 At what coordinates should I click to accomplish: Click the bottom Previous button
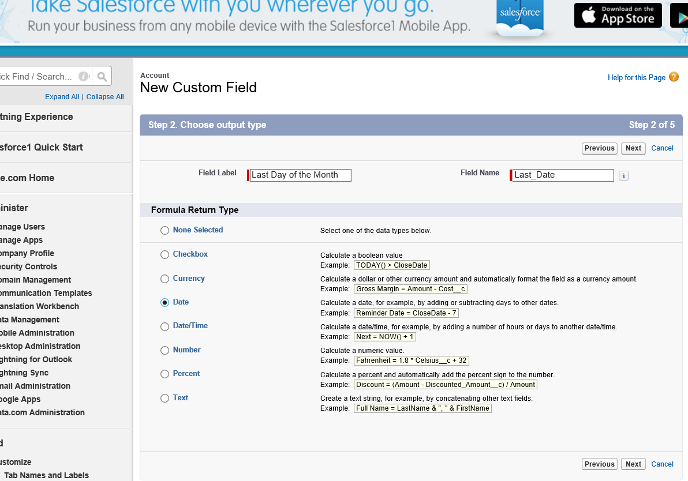coord(599,464)
